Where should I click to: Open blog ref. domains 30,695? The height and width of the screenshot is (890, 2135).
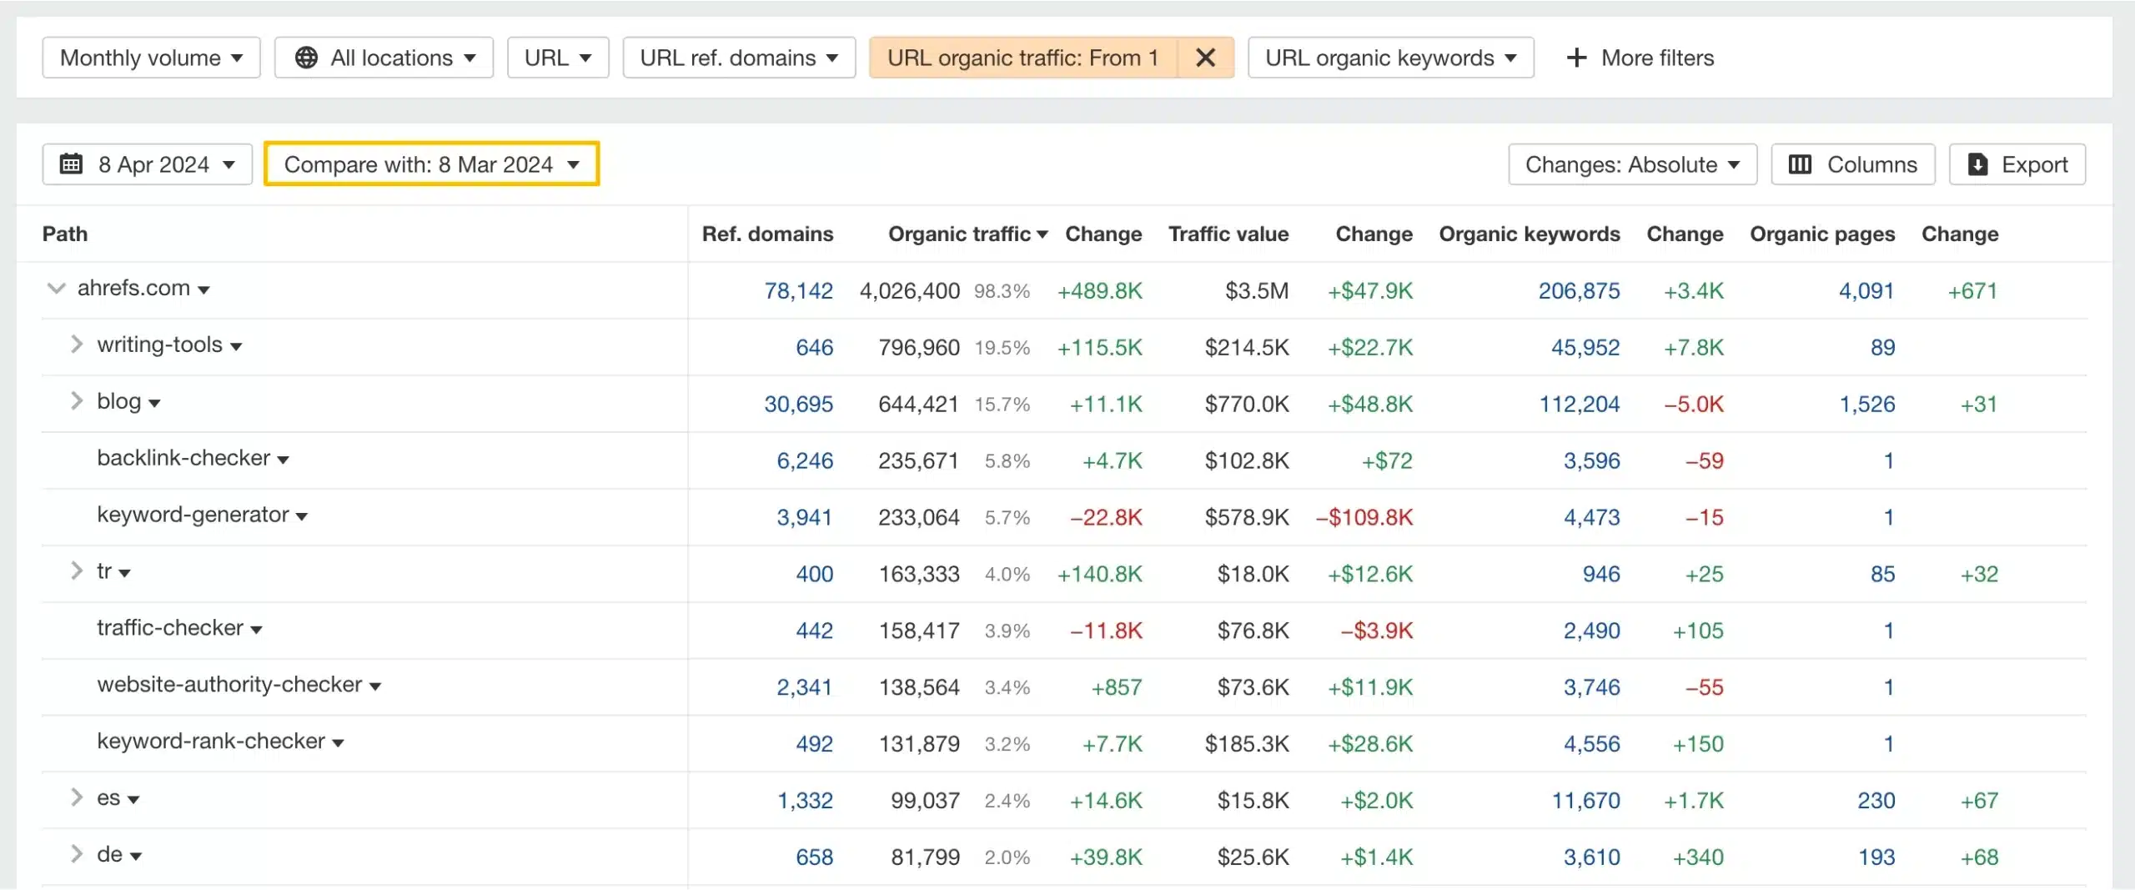click(798, 405)
